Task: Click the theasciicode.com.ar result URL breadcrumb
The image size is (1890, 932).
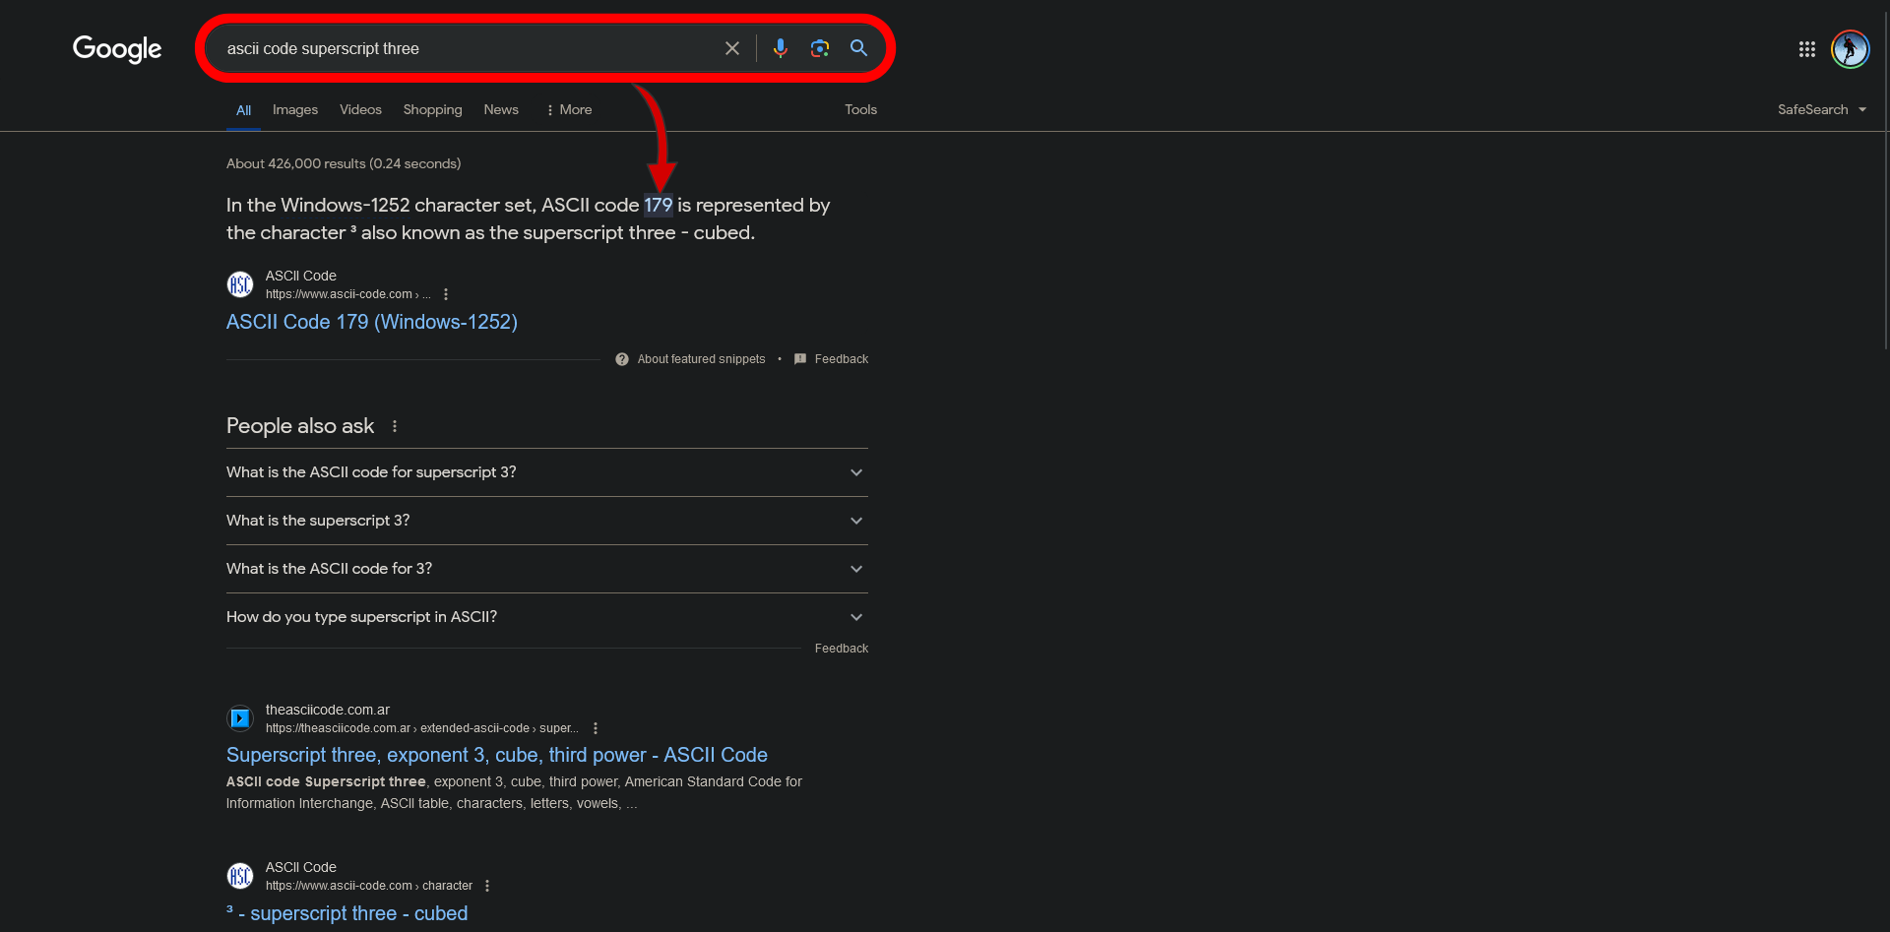Action: point(422,728)
